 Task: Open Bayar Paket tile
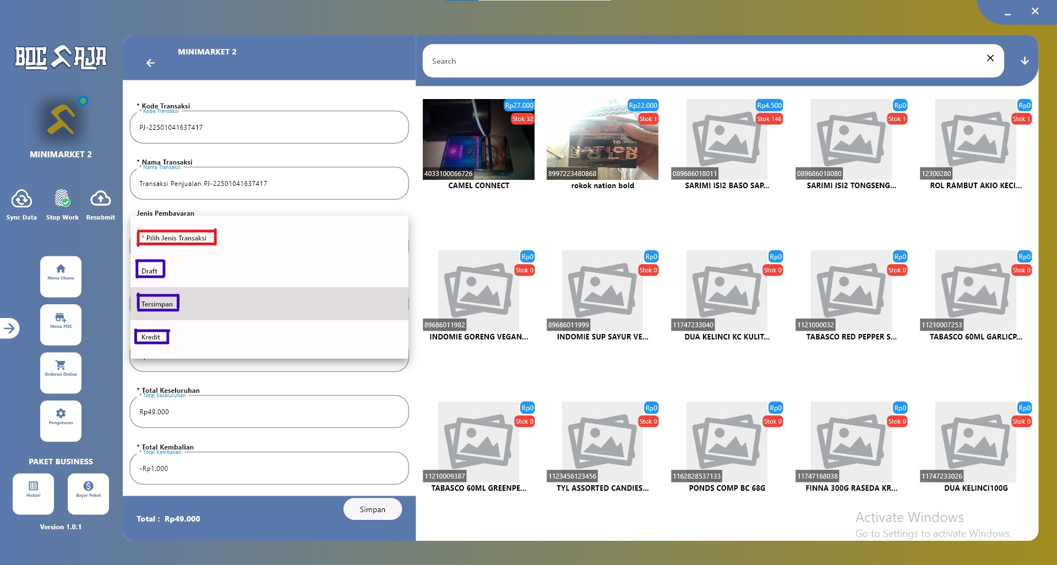(88, 493)
